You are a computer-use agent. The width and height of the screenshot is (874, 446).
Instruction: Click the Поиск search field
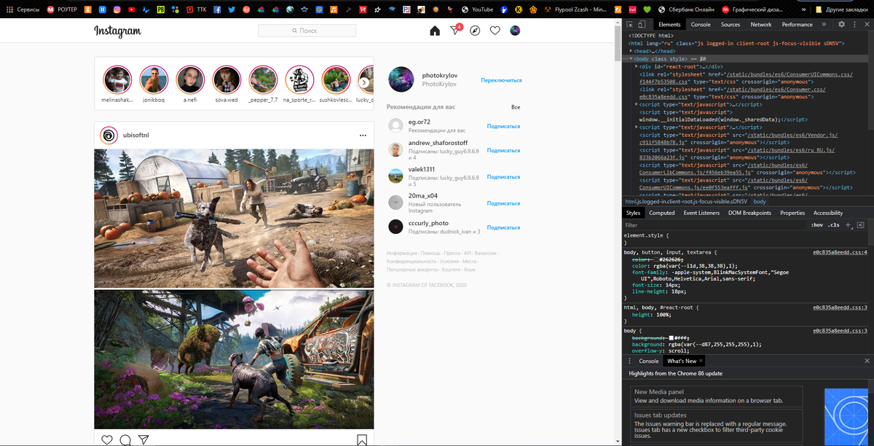point(307,31)
